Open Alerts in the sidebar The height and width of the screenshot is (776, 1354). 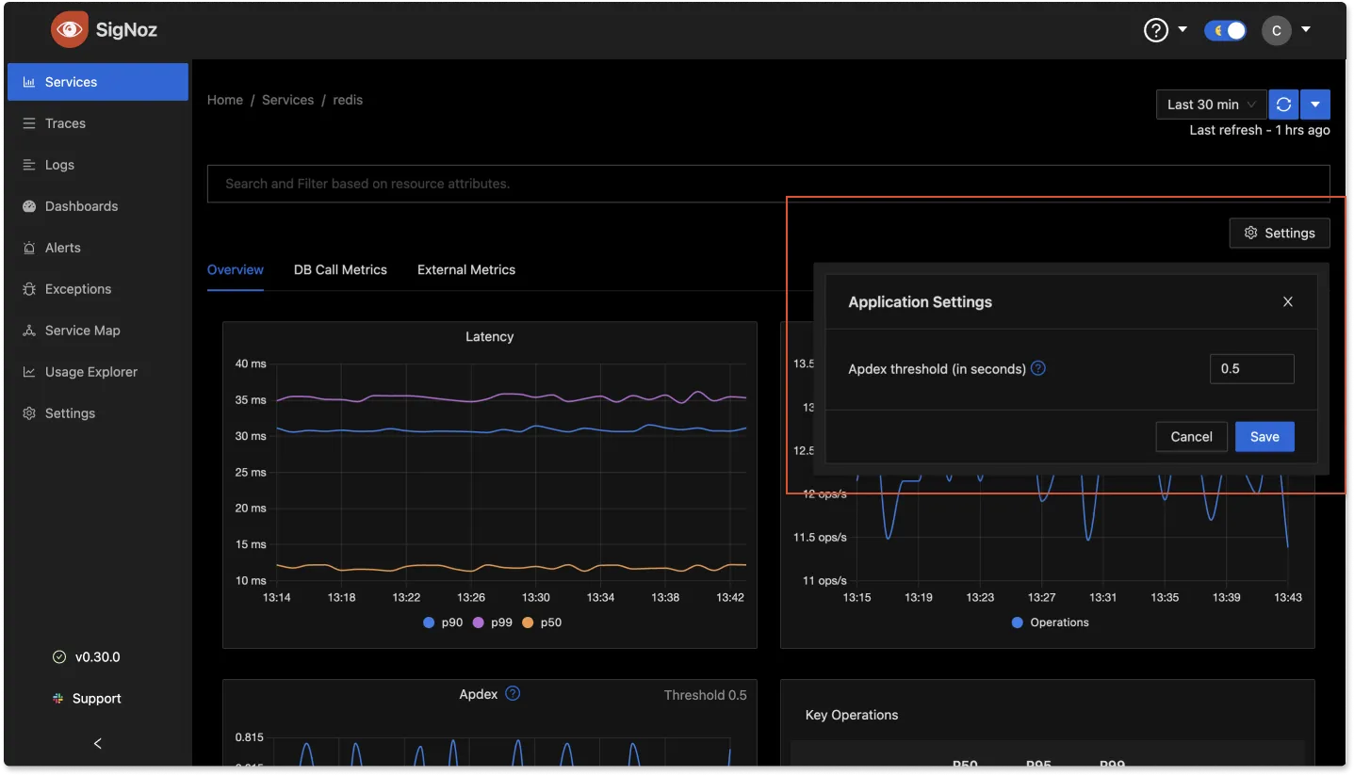(98, 248)
